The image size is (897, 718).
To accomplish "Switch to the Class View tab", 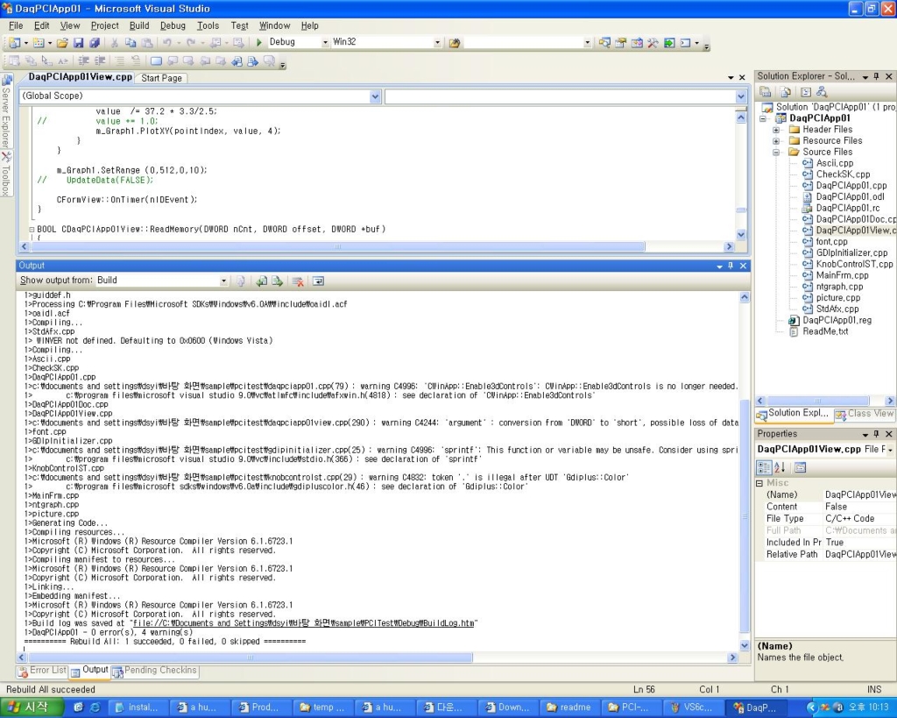I will pos(865,414).
